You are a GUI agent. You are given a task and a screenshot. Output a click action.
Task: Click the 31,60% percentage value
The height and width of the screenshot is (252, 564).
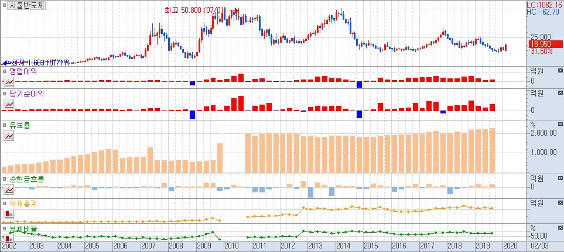(x=542, y=51)
